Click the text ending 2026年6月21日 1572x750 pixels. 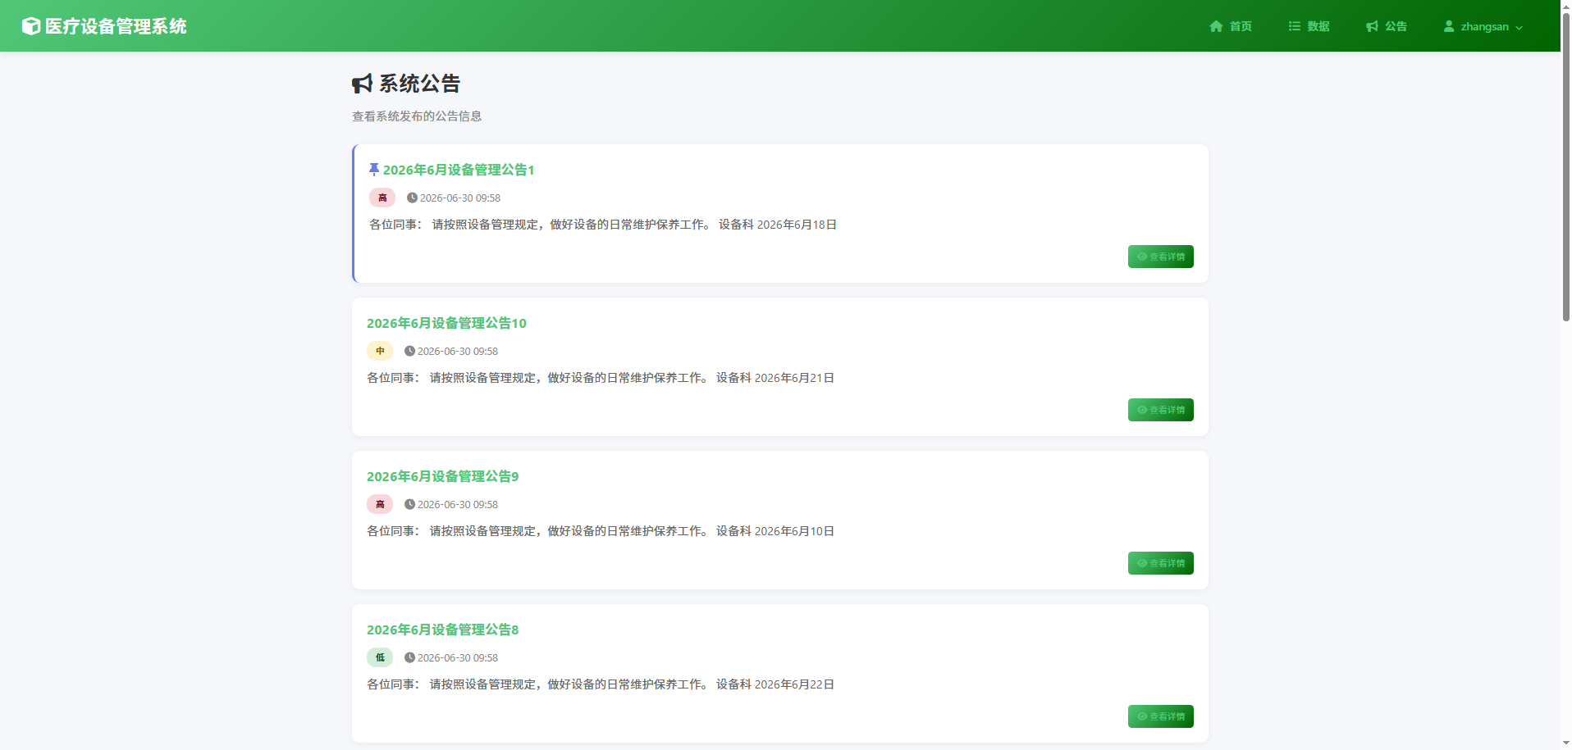tap(601, 378)
